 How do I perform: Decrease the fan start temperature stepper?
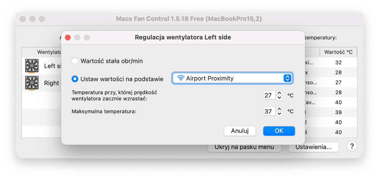coord(280,98)
